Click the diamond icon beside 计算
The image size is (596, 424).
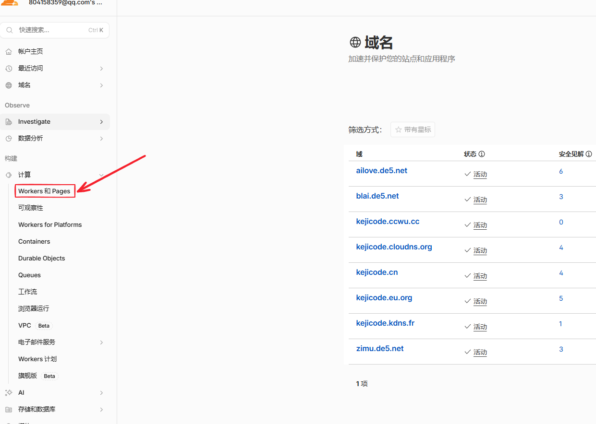[9, 175]
